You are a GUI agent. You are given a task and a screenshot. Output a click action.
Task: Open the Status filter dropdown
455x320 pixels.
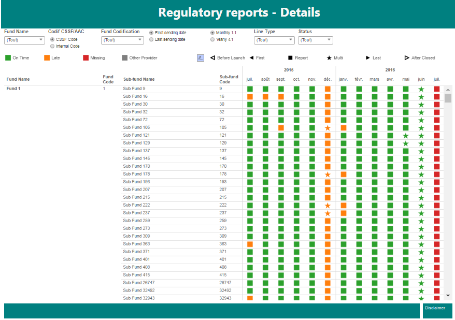pos(315,40)
